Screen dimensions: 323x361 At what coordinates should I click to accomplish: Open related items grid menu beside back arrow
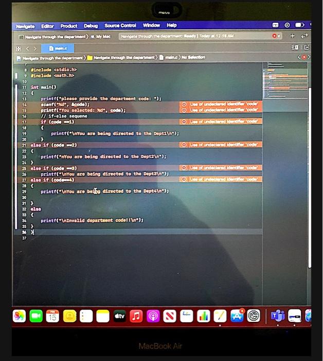[19, 48]
